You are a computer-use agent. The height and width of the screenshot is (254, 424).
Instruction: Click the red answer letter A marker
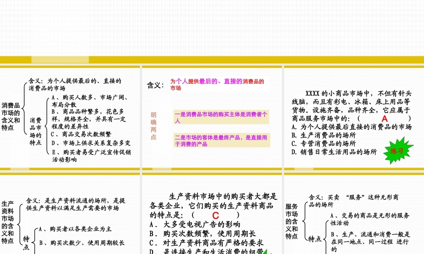pyautogui.click(x=384, y=119)
